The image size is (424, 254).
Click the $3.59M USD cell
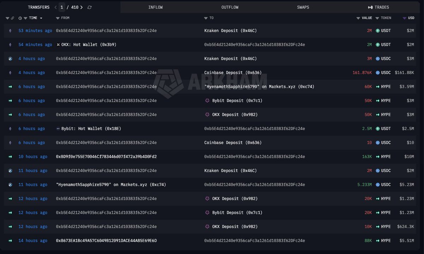pos(407,87)
